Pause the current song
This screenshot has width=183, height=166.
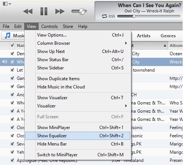point(44,11)
